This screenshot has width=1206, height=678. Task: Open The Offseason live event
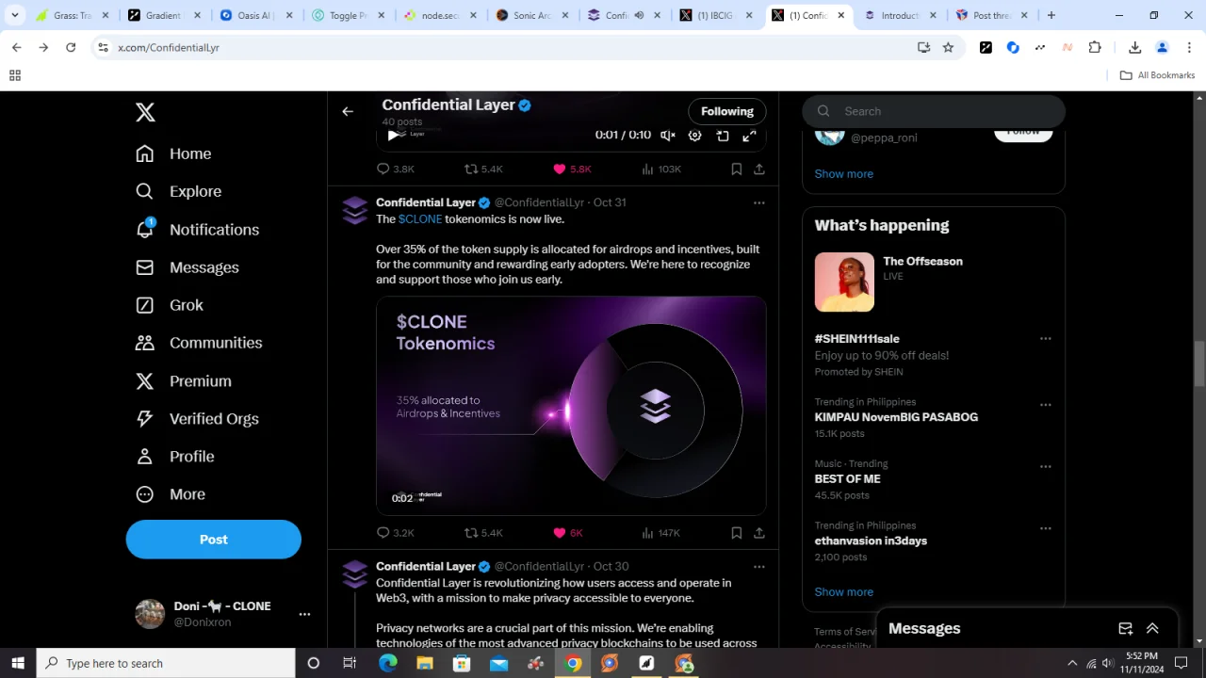pyautogui.click(x=934, y=282)
